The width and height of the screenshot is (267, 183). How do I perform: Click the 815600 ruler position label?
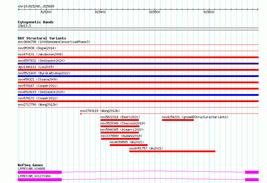tap(209, 12)
